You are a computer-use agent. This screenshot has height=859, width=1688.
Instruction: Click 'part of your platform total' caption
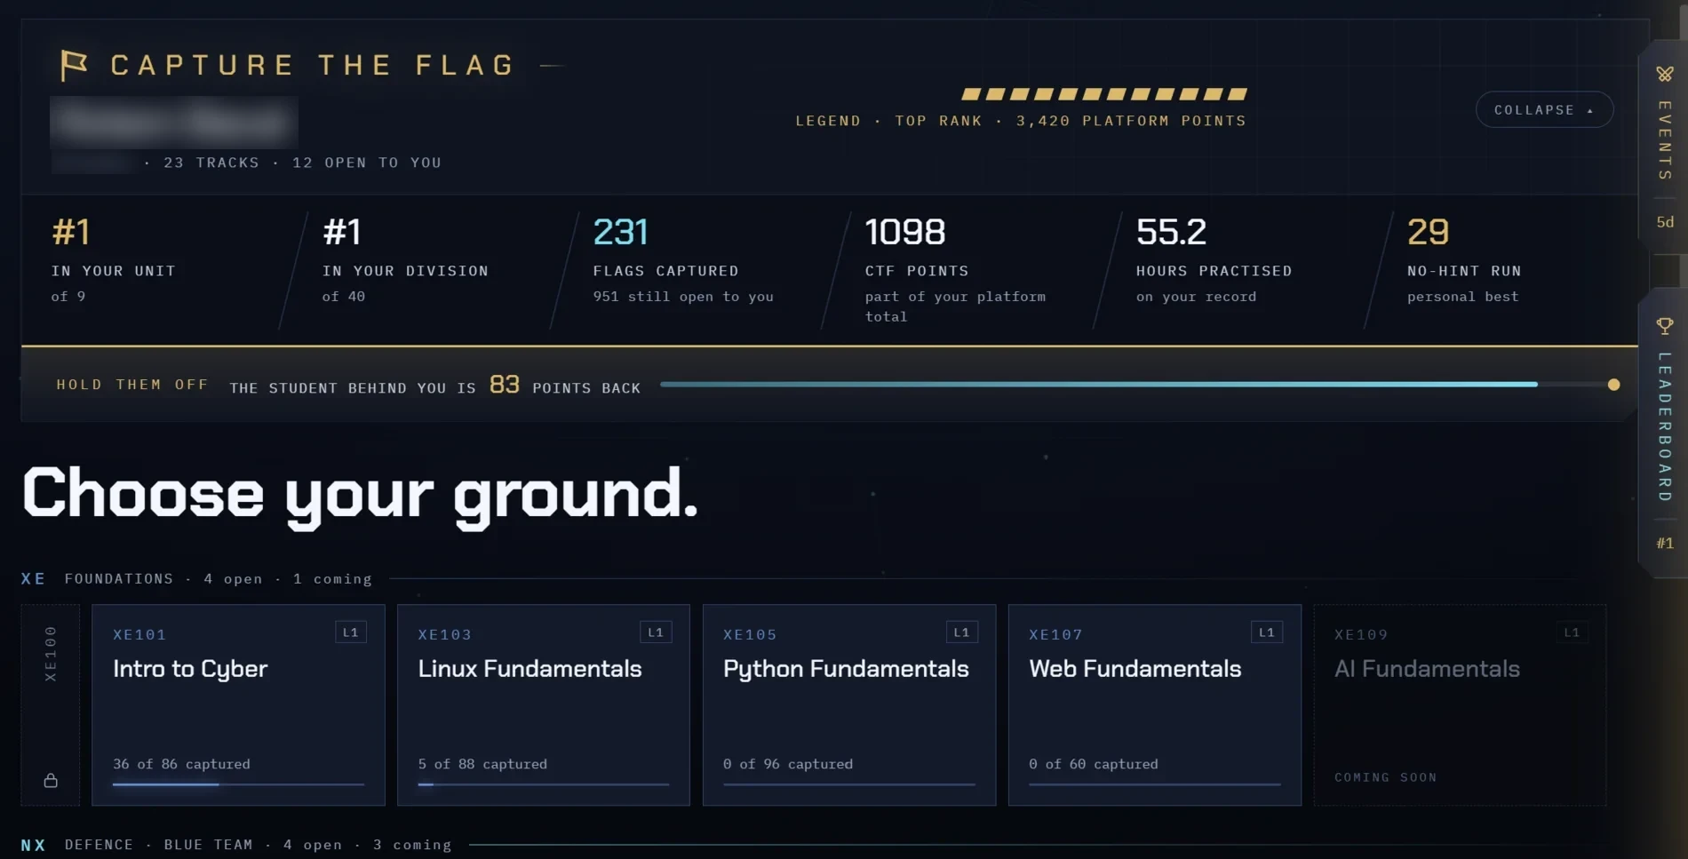coord(955,306)
